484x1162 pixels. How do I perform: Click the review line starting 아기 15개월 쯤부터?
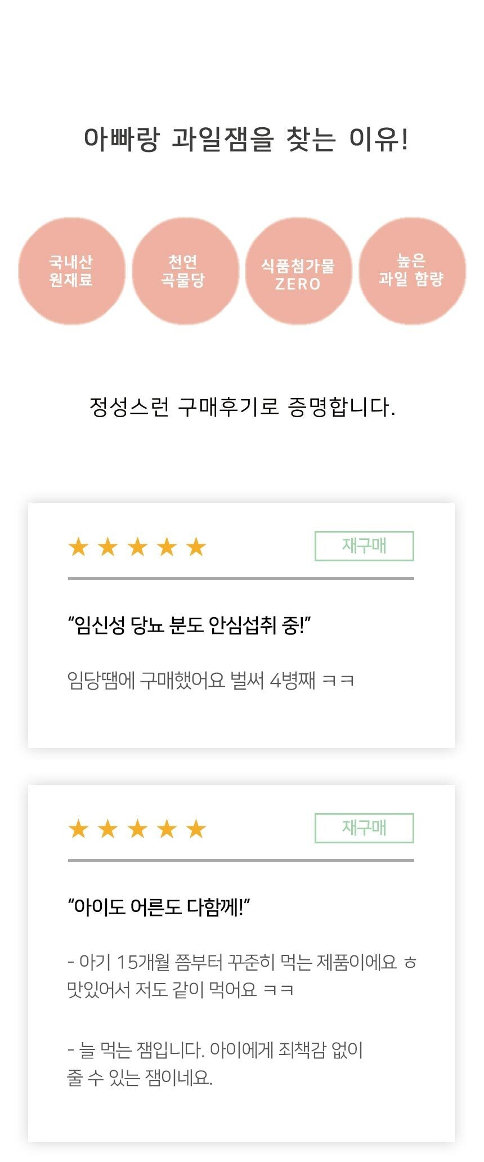242,962
